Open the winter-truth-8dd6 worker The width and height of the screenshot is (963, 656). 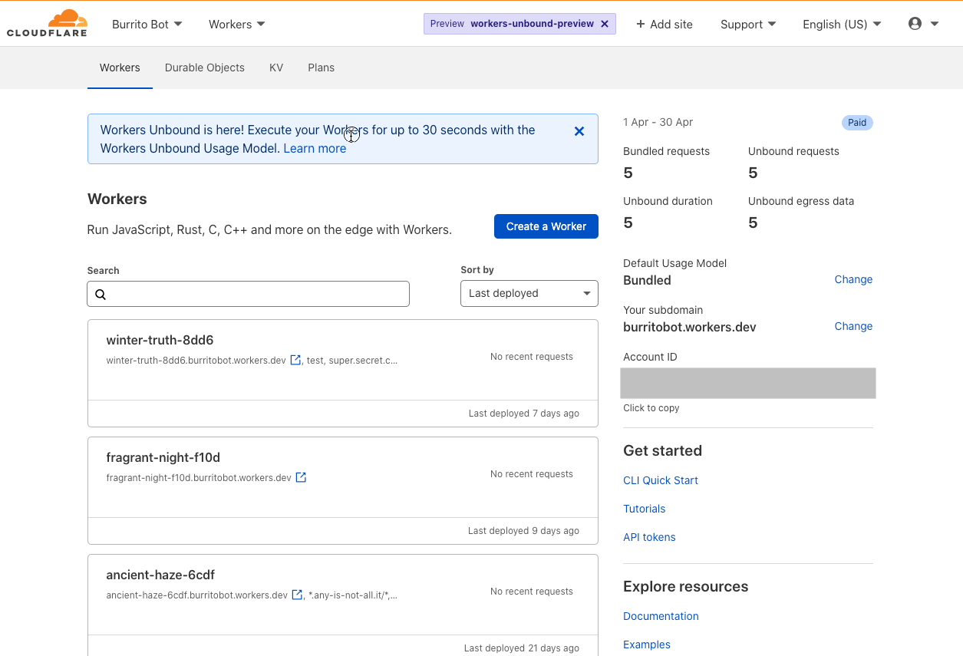[x=160, y=340]
